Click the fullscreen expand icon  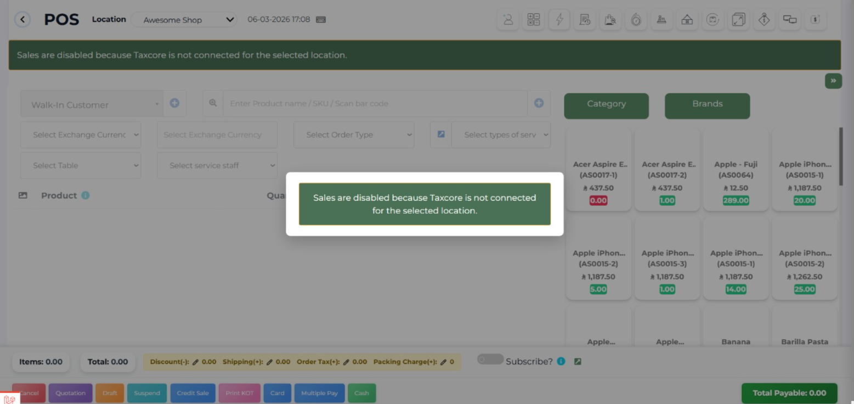click(x=738, y=20)
